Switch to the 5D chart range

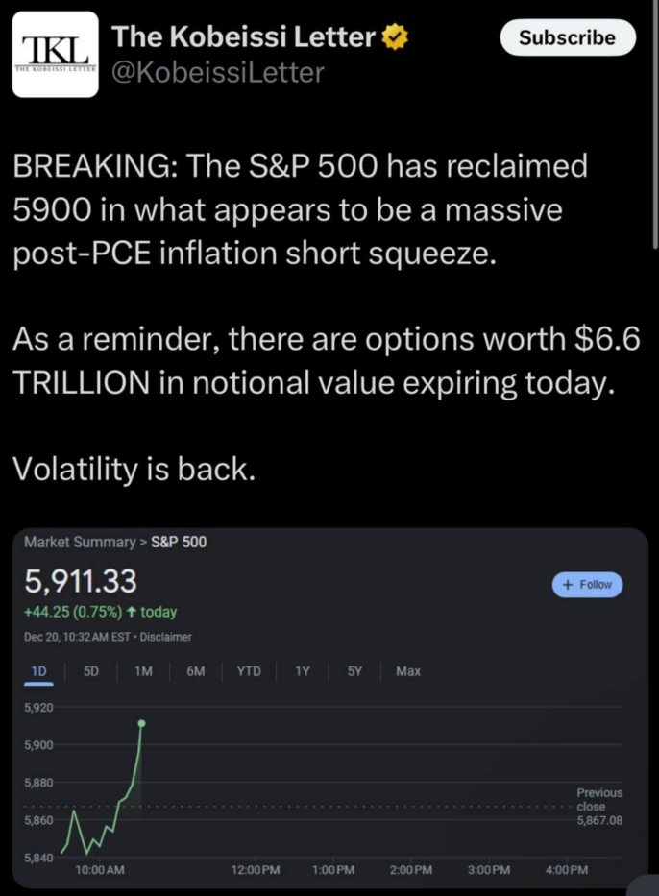pyautogui.click(x=91, y=671)
